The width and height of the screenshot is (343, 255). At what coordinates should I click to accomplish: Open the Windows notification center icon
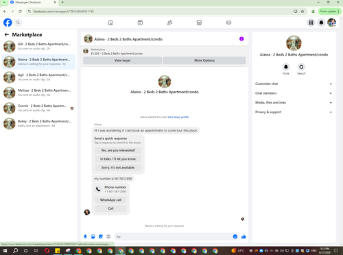pos(336,251)
